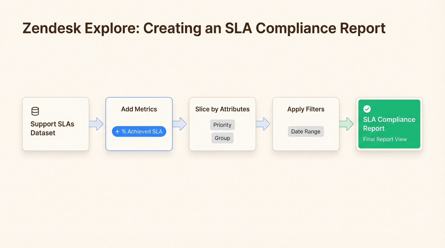
Task: Click arrow between Slice and Apply Filters
Action: pos(263,124)
